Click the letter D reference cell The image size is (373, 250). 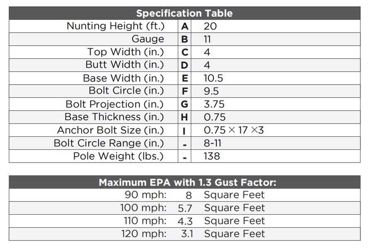185,65
